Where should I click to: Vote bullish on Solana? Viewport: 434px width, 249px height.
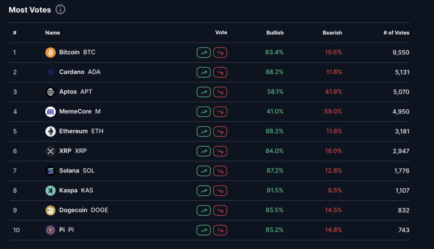point(203,171)
